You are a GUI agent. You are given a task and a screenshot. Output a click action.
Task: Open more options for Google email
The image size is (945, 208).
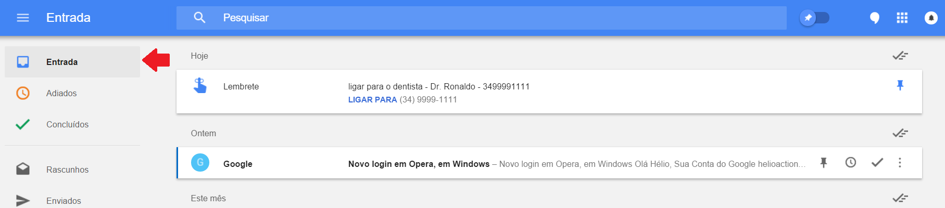[x=900, y=162]
